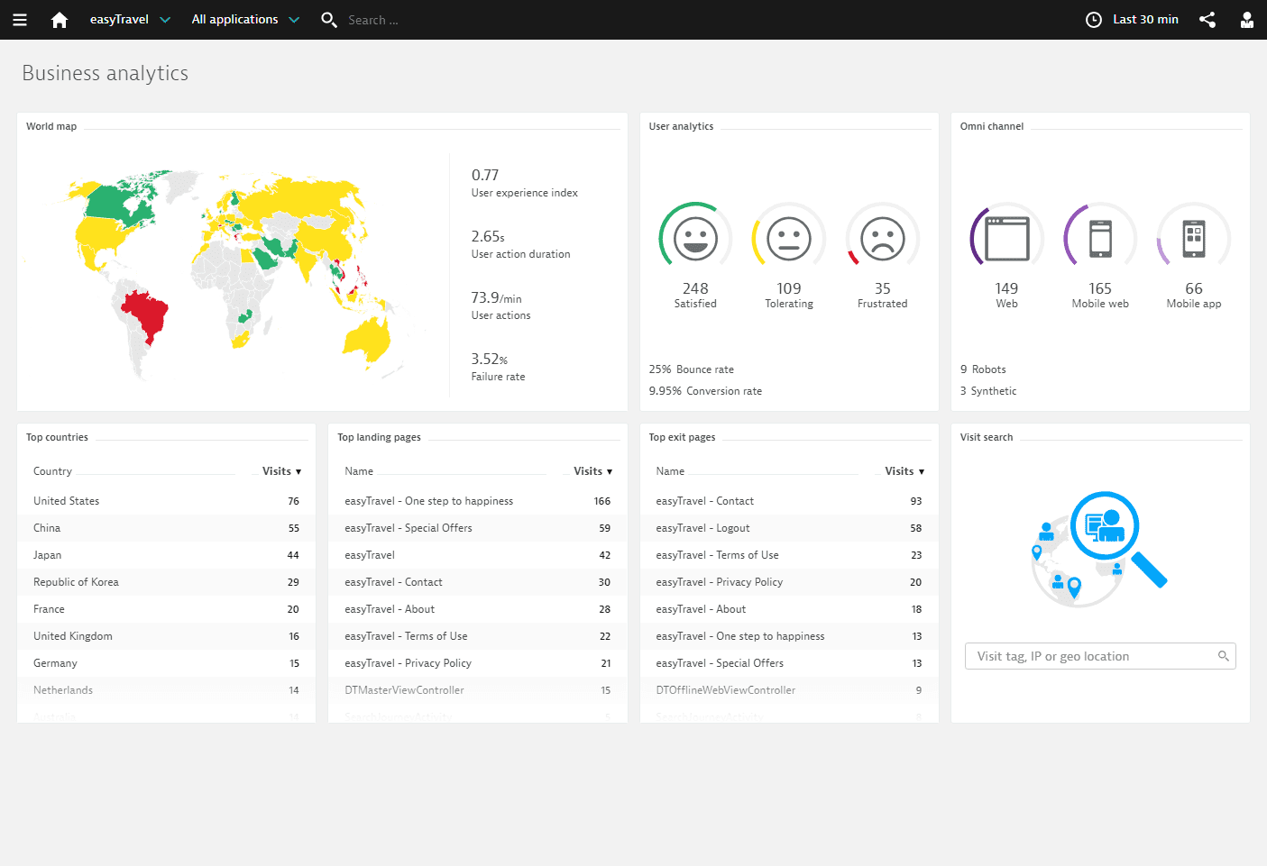Image resolution: width=1267 pixels, height=866 pixels.
Task: Click the Visit search globe illustration
Action: pos(1100,549)
